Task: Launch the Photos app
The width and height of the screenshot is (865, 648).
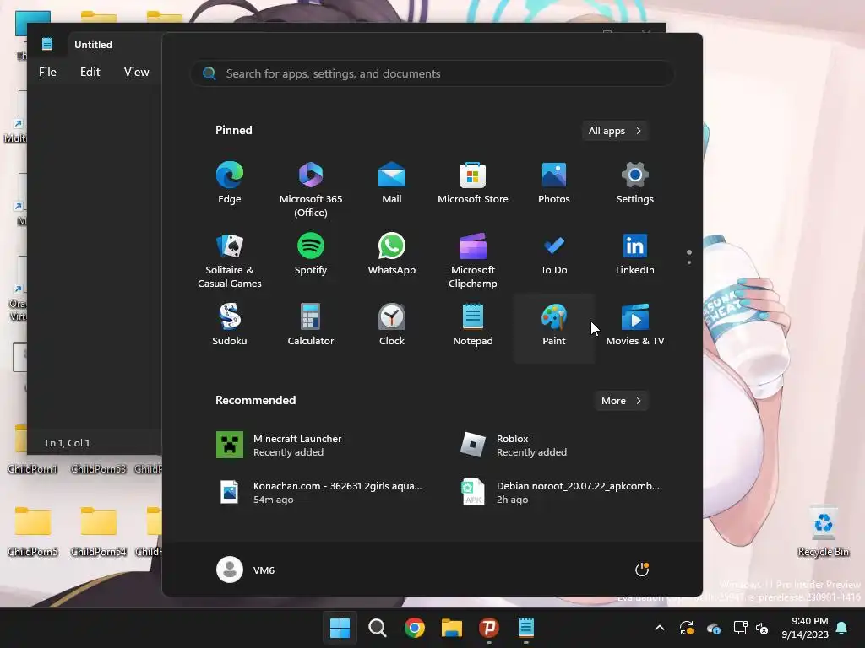Action: [x=554, y=183]
